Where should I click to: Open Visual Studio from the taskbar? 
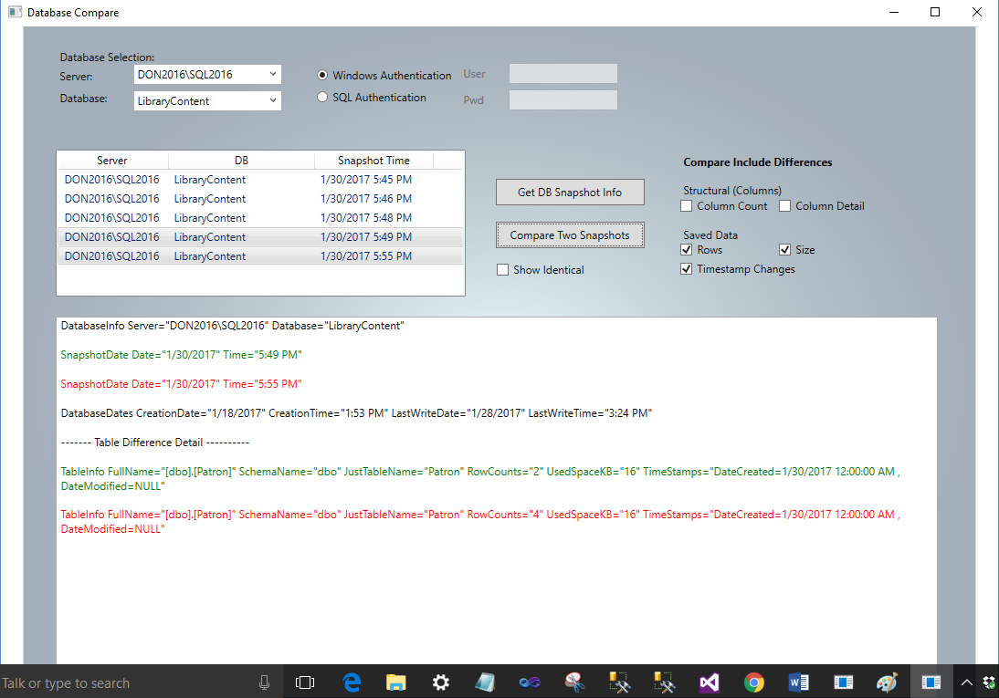(x=710, y=682)
